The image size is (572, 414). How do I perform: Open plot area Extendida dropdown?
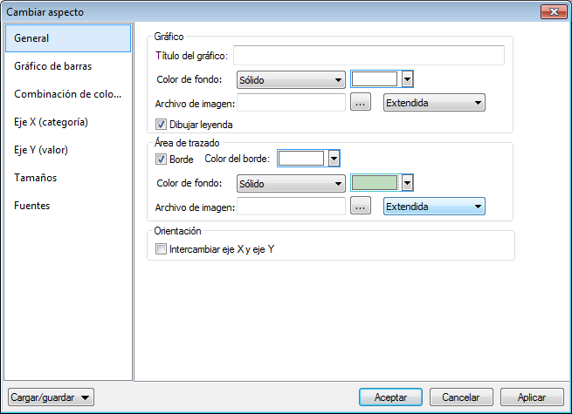434,207
